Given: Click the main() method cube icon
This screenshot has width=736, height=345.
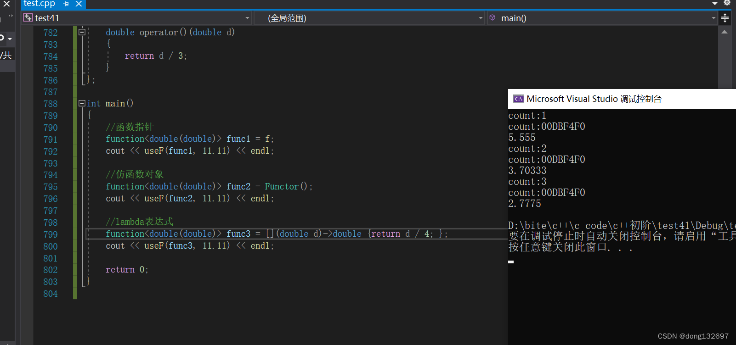Looking at the screenshot, I should click(x=493, y=17).
